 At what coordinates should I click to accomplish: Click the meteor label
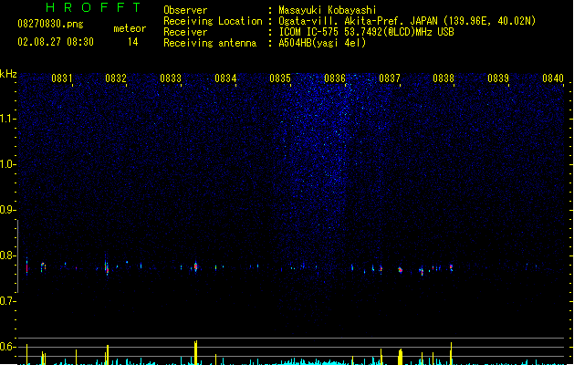click(130, 28)
